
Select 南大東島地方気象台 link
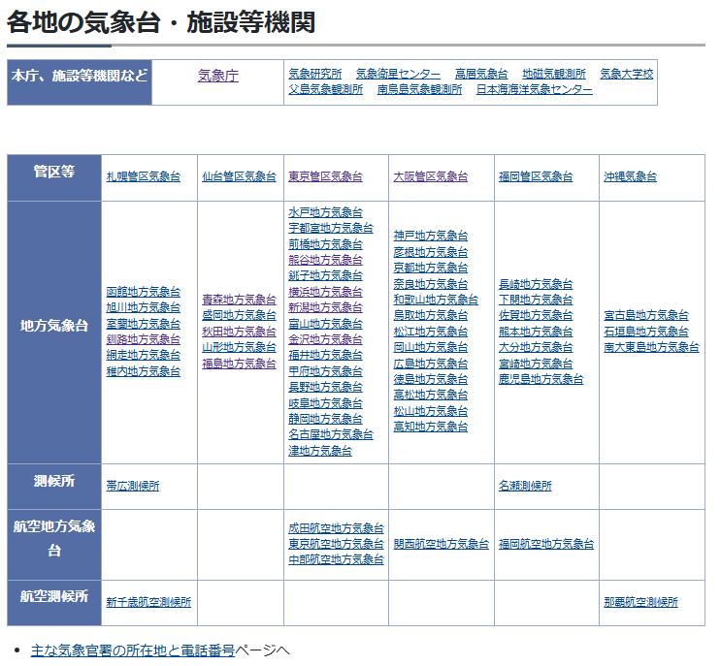coord(651,347)
